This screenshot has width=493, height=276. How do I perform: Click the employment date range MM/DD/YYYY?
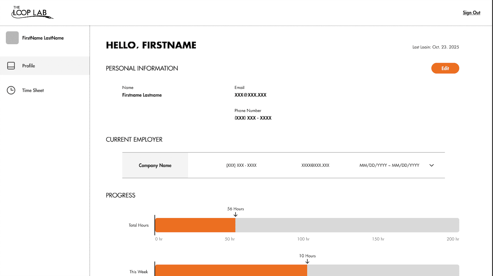pyautogui.click(x=389, y=165)
